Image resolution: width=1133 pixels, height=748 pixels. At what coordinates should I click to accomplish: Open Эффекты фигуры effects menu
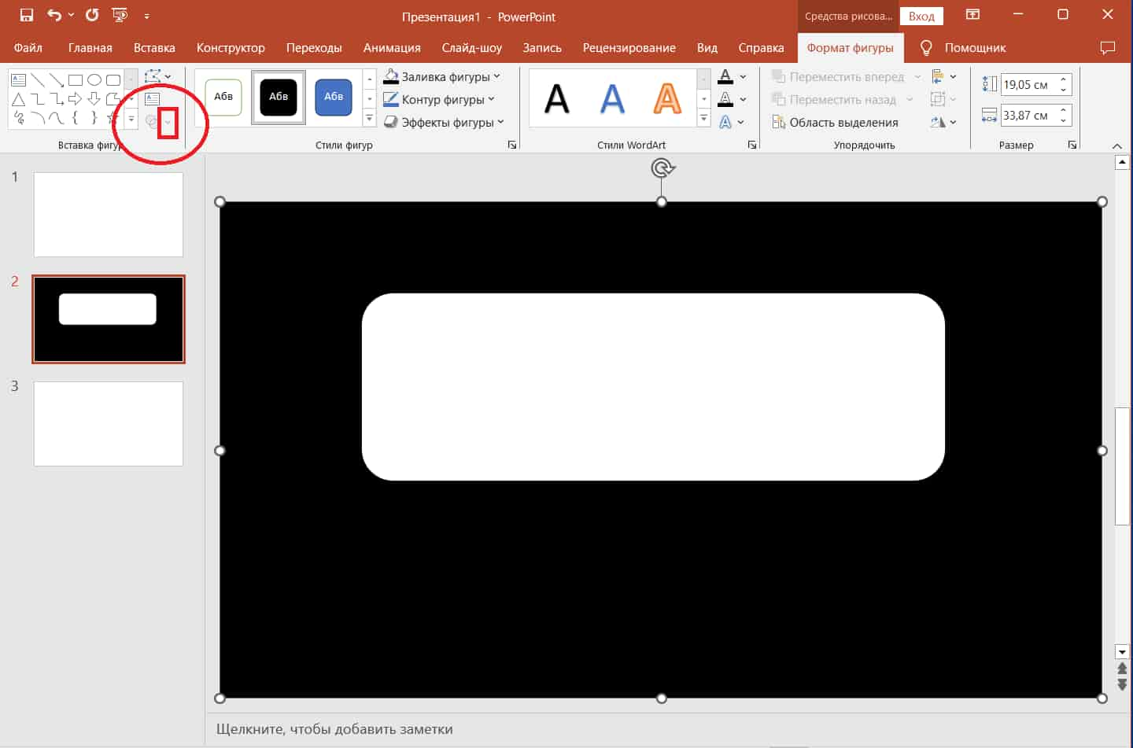coord(443,122)
